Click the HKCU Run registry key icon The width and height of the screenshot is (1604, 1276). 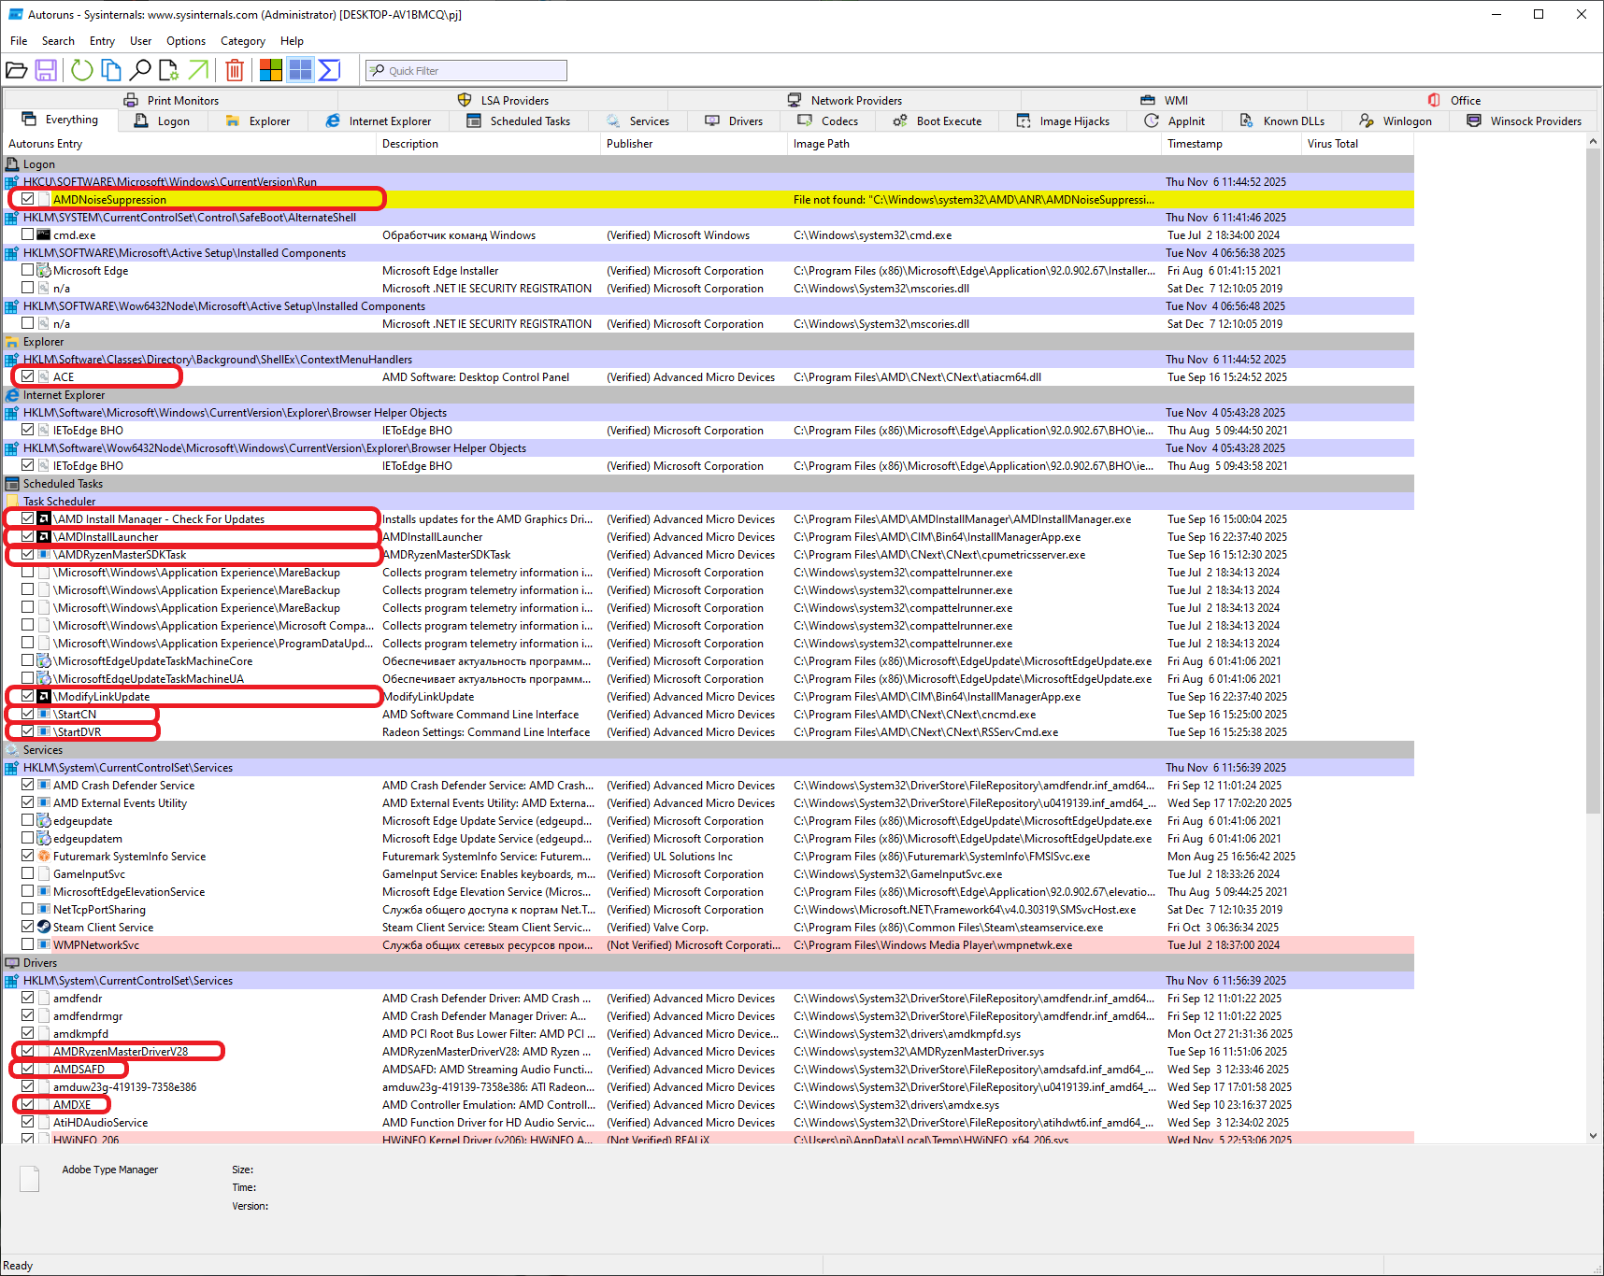(x=12, y=182)
